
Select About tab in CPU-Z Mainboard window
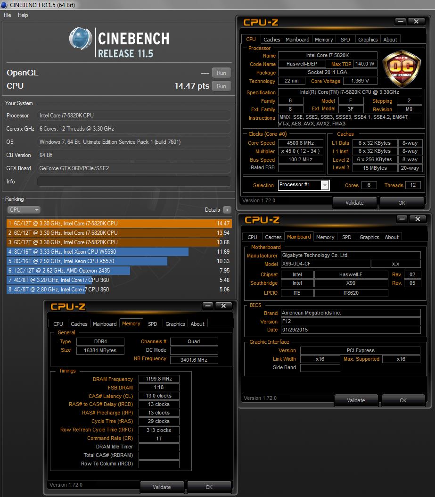click(x=392, y=237)
